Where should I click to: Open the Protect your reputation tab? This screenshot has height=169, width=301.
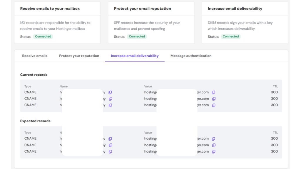coord(79,56)
